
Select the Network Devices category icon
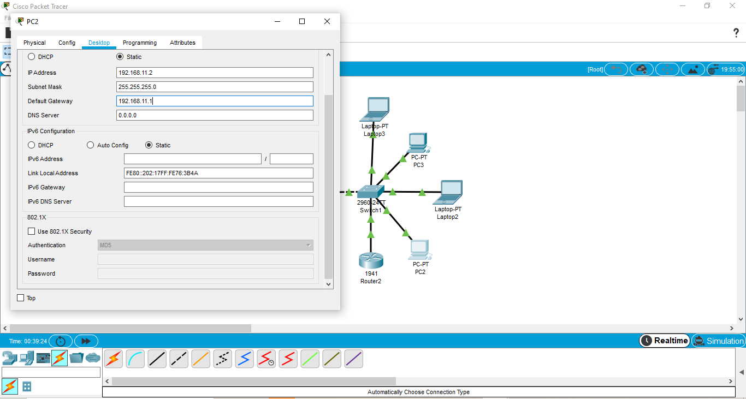[9, 358]
